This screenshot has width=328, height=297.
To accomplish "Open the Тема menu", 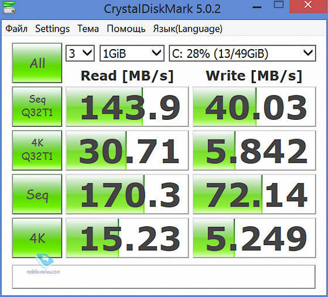I will click(x=88, y=29).
